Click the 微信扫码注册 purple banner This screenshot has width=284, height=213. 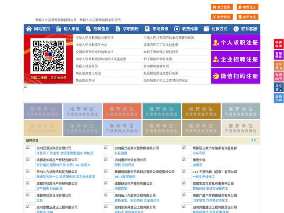click(235, 76)
